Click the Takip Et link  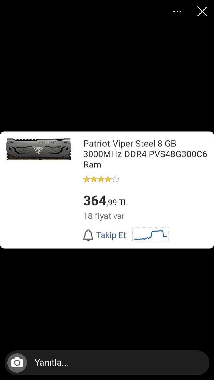[x=111, y=235]
